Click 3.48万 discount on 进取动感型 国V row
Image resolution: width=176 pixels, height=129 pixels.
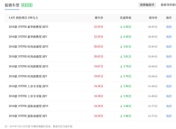point(126,116)
